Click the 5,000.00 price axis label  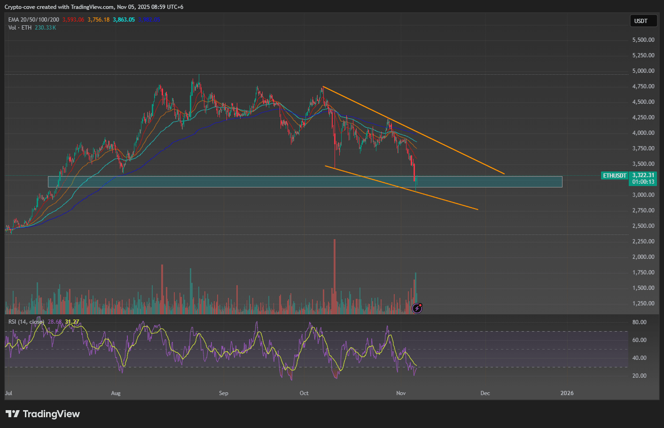tap(643, 71)
